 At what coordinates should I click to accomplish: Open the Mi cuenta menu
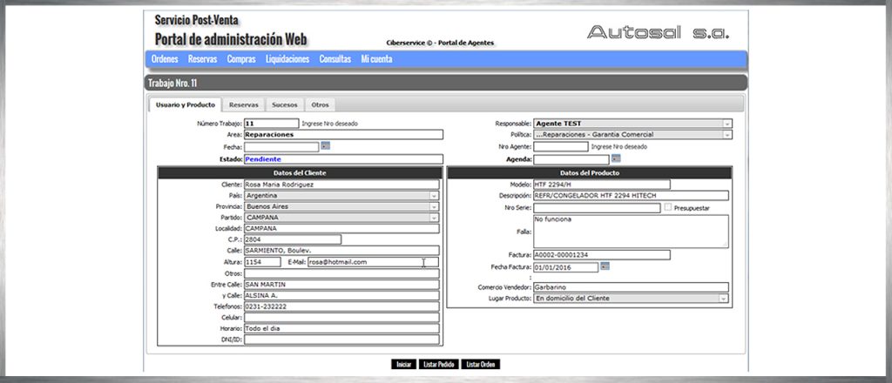(x=376, y=59)
